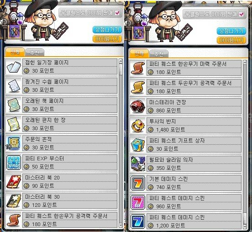The height and width of the screenshot is (232, 252).
Task: Select the 파티 퀘스트 기프트 상자 box icon
Action: coord(138,145)
